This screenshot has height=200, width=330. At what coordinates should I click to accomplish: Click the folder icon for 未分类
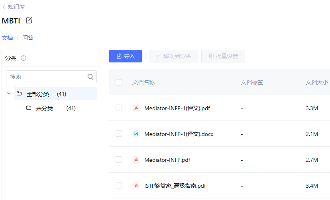[x=29, y=108]
